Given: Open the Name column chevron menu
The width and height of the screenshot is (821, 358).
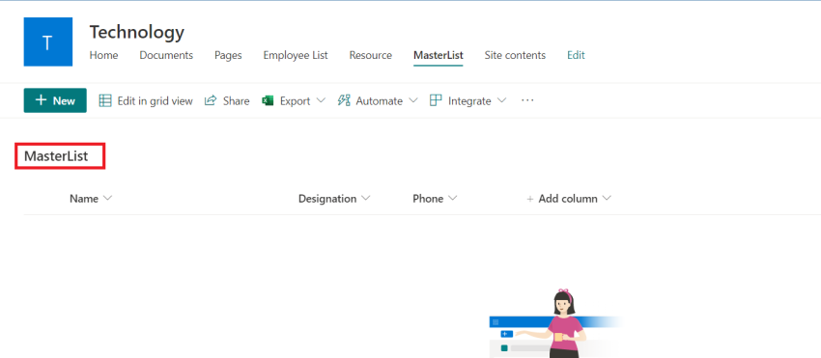Looking at the screenshot, I should (x=107, y=199).
